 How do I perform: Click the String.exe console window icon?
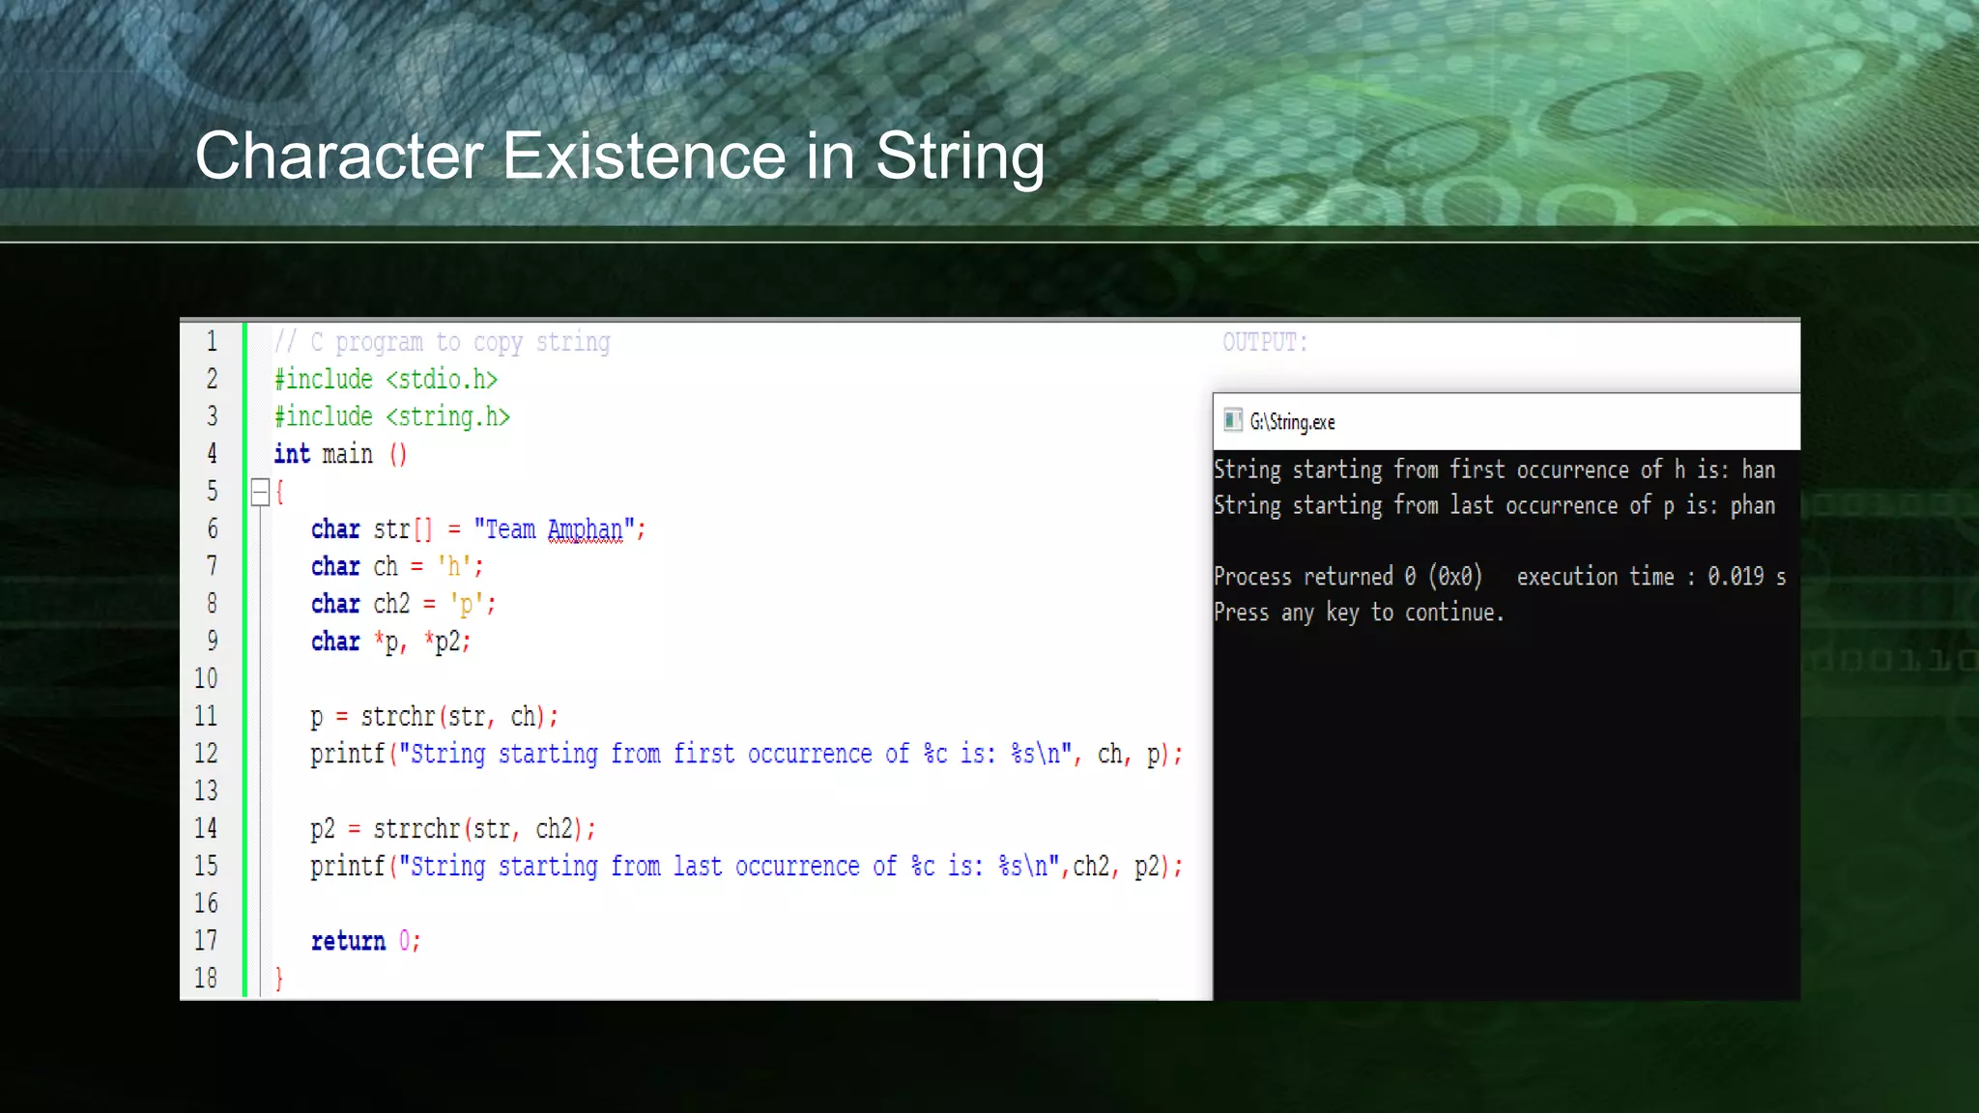[1232, 420]
